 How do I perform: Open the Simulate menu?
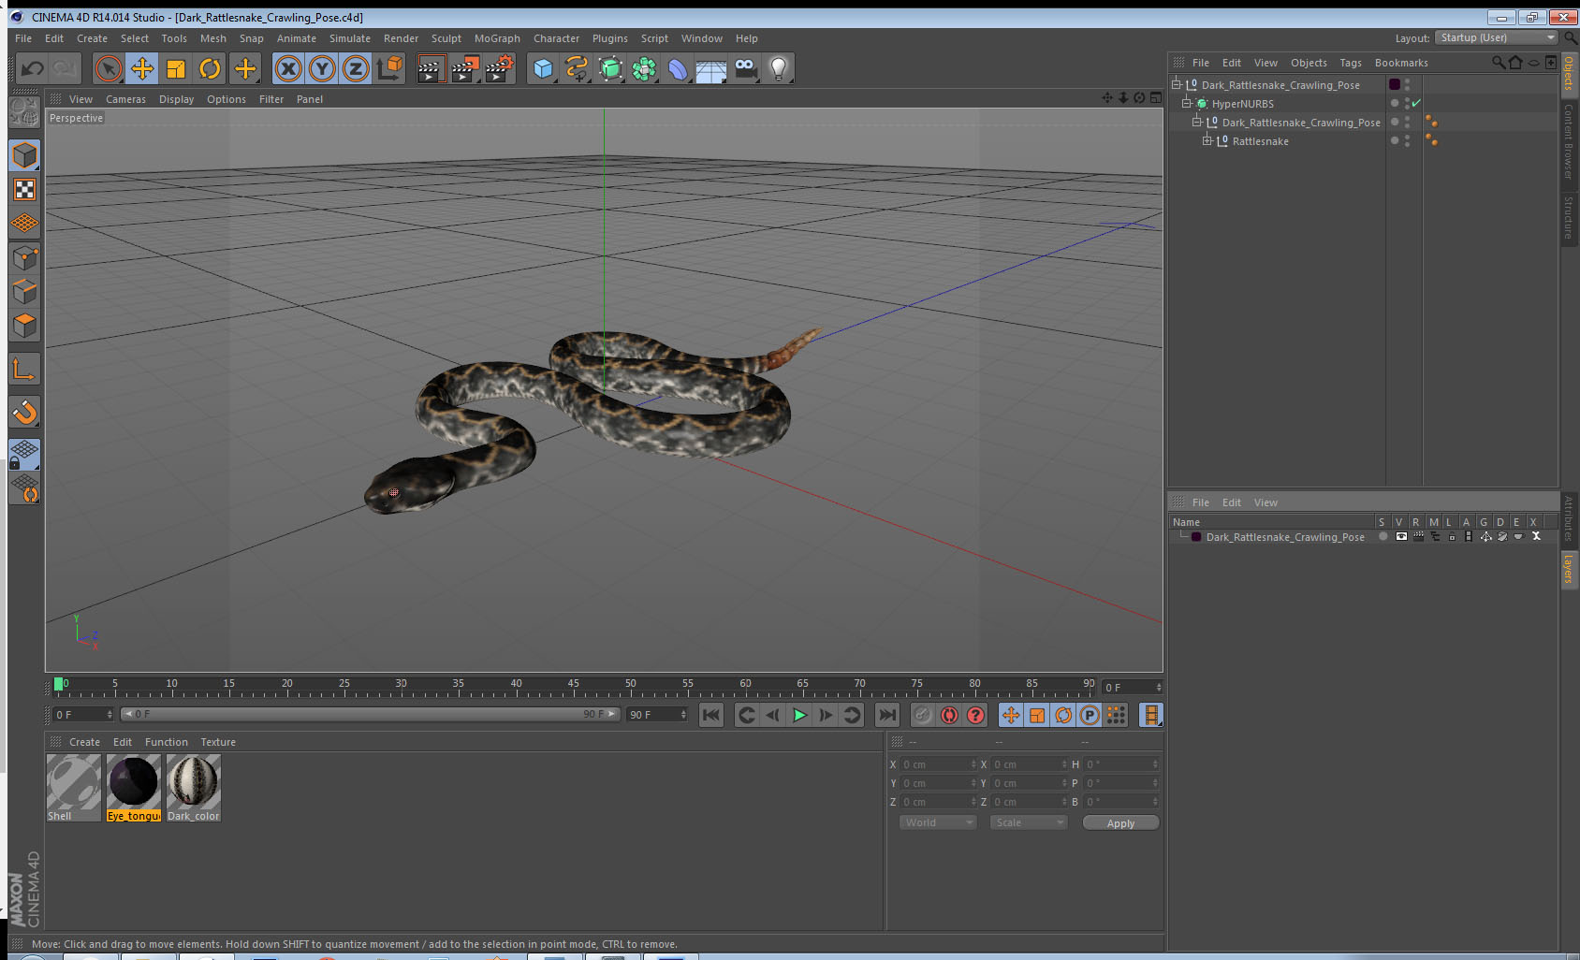tap(350, 38)
